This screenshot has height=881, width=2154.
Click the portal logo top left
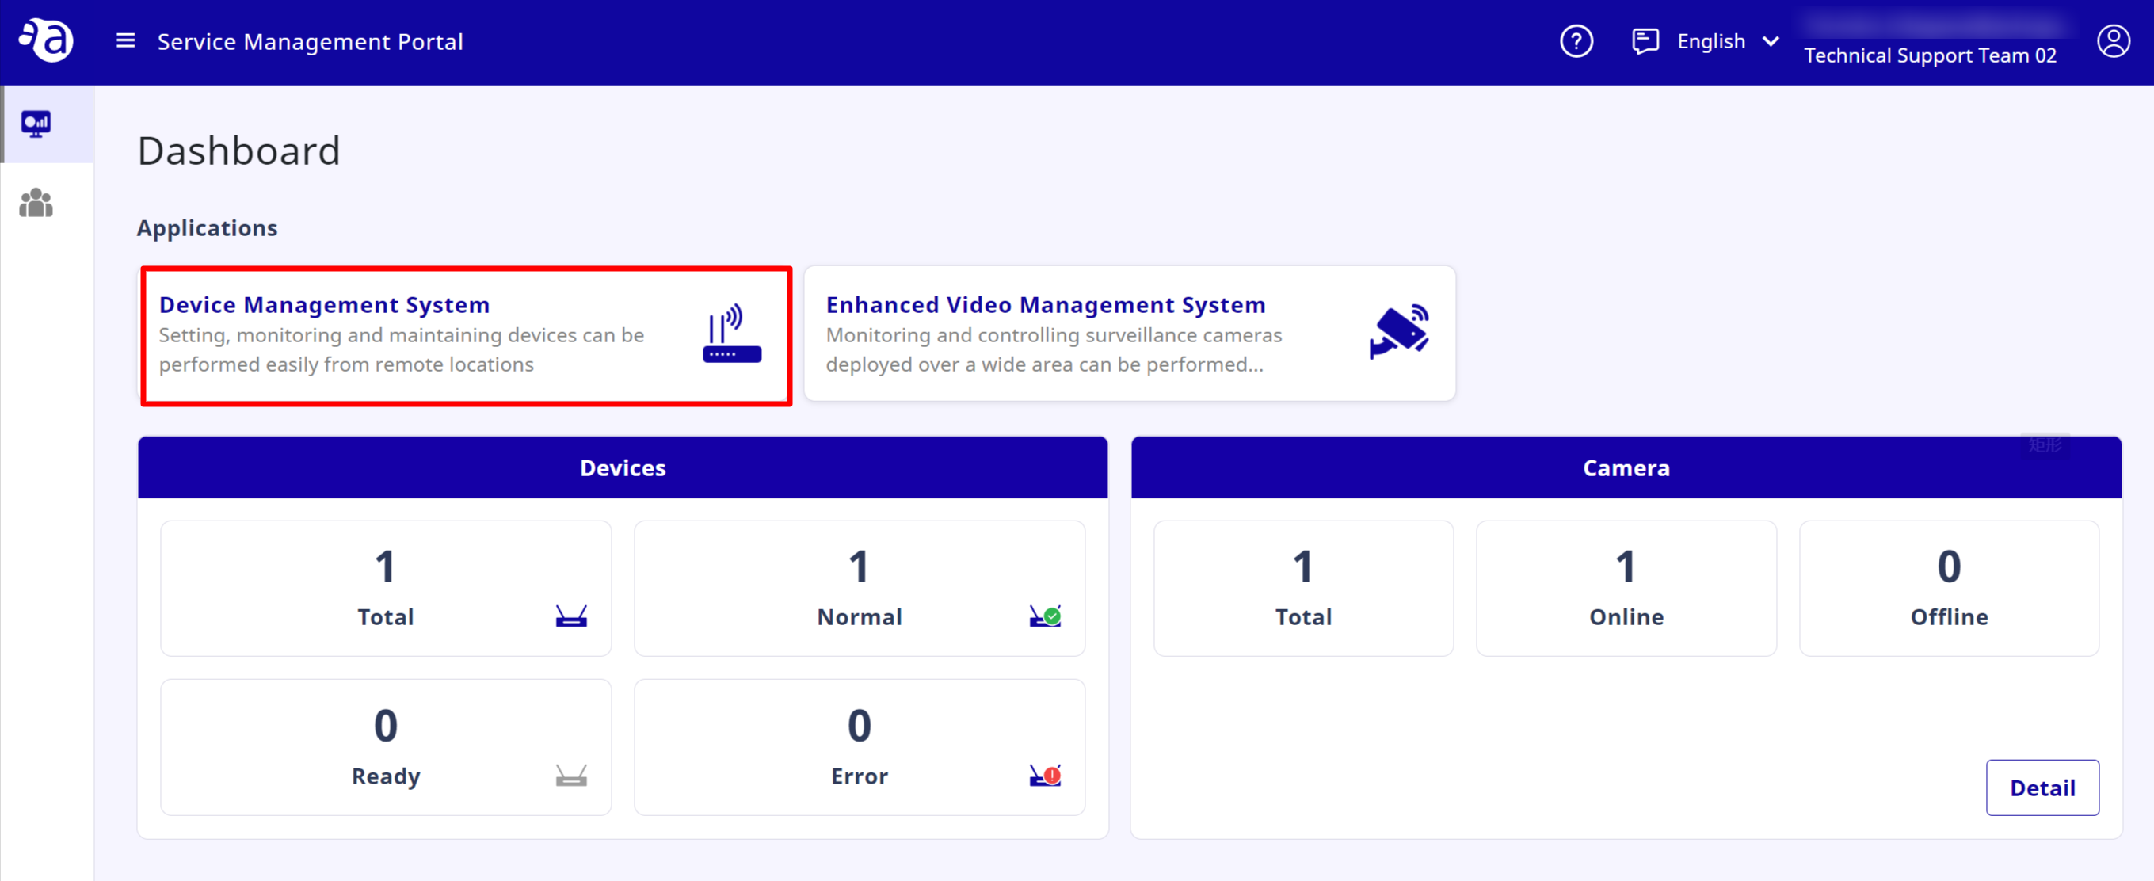point(46,40)
